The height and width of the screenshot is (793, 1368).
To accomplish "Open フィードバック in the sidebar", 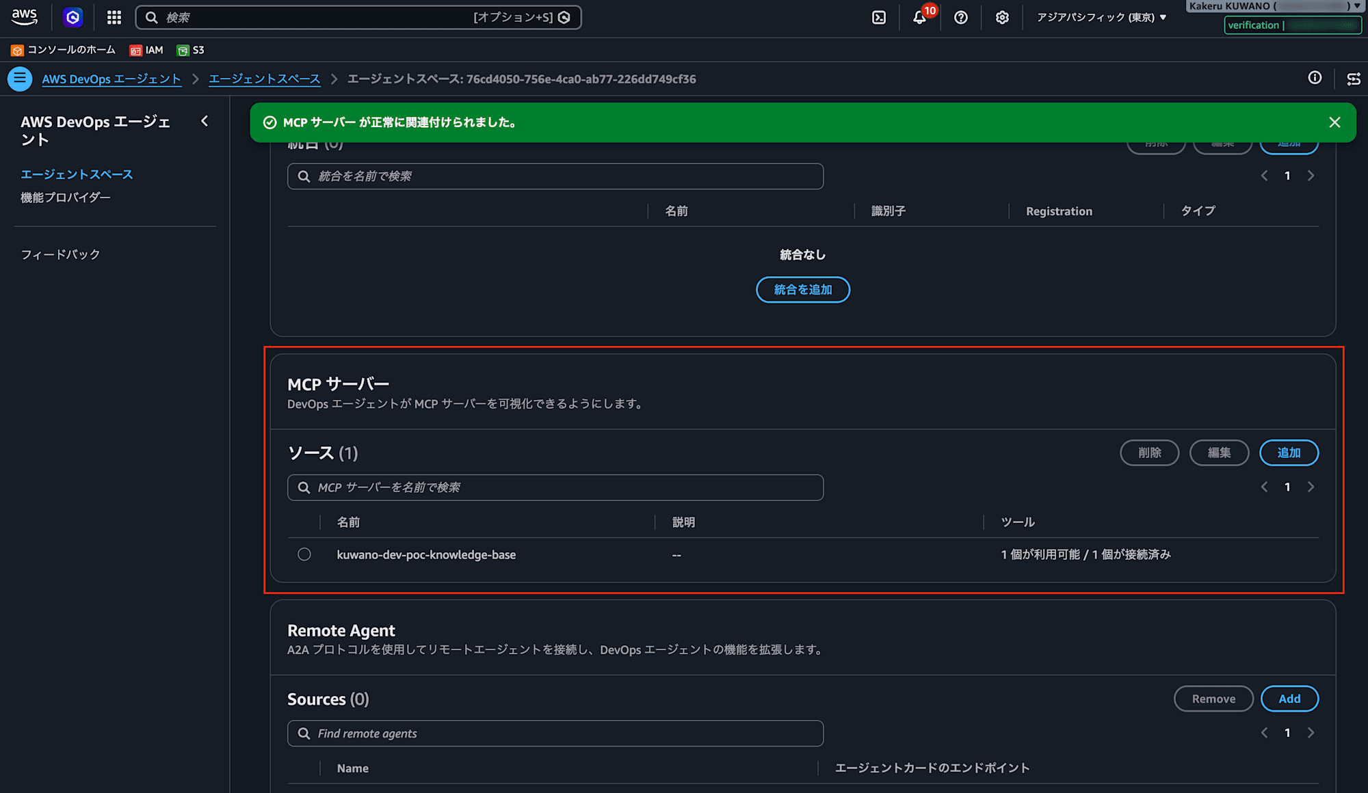I will click(60, 254).
